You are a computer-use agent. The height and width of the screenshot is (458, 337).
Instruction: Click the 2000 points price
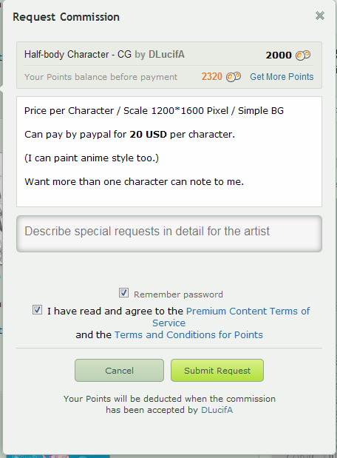point(279,55)
